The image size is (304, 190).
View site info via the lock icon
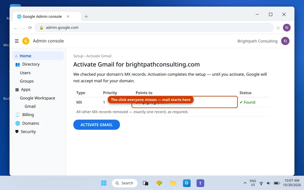pyautogui.click(x=41, y=28)
